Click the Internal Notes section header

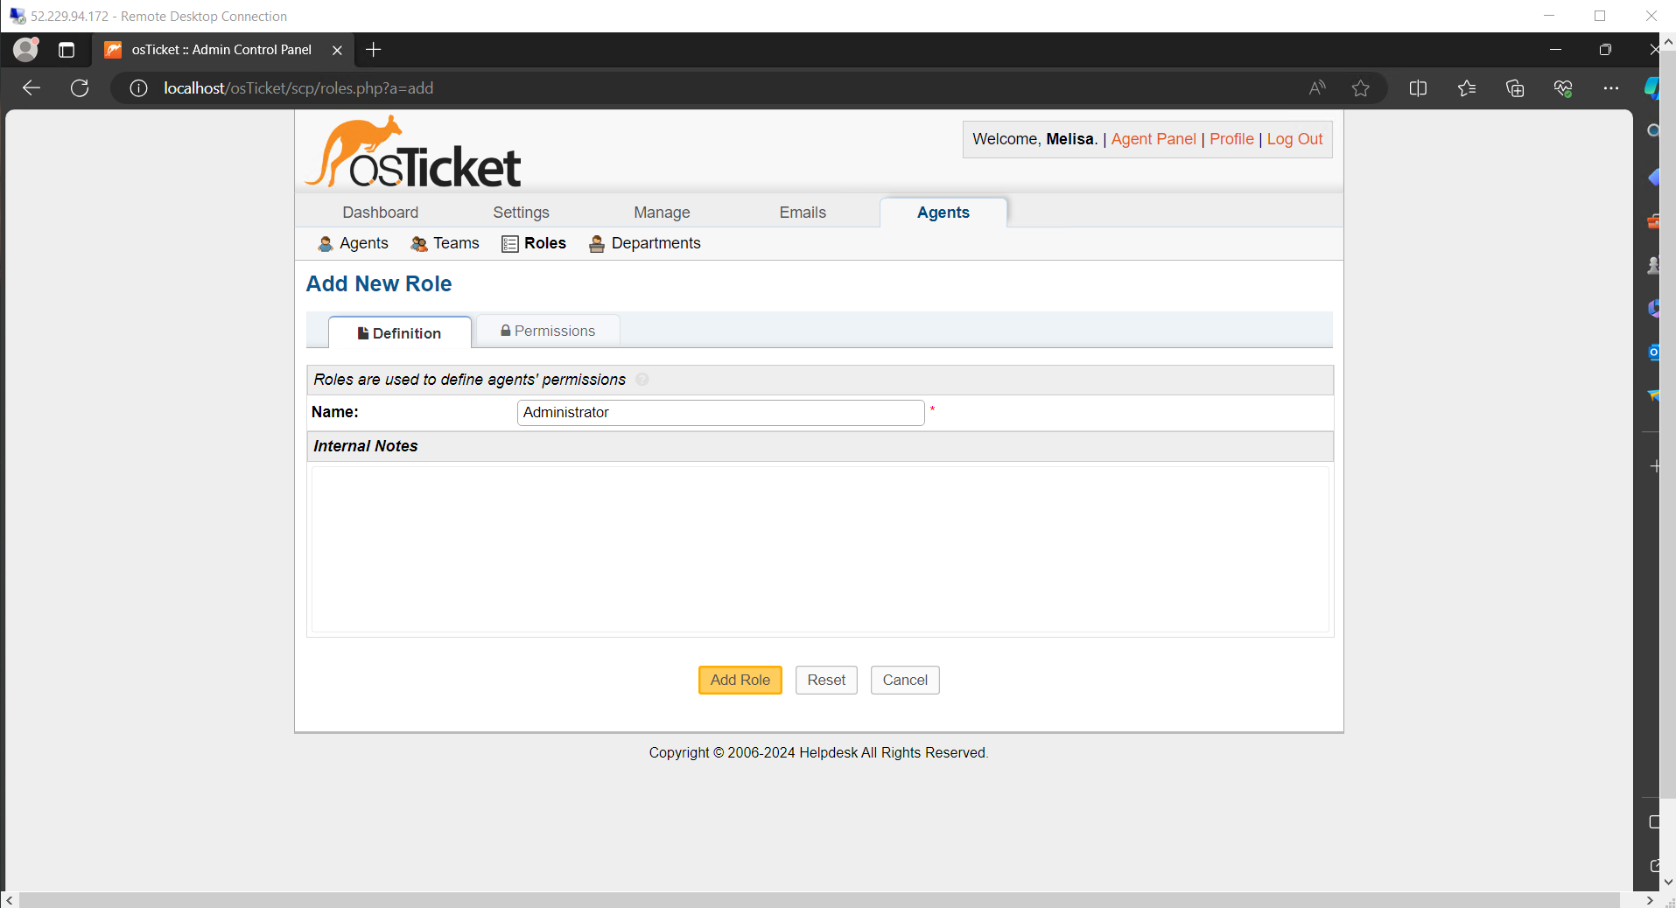click(820, 446)
